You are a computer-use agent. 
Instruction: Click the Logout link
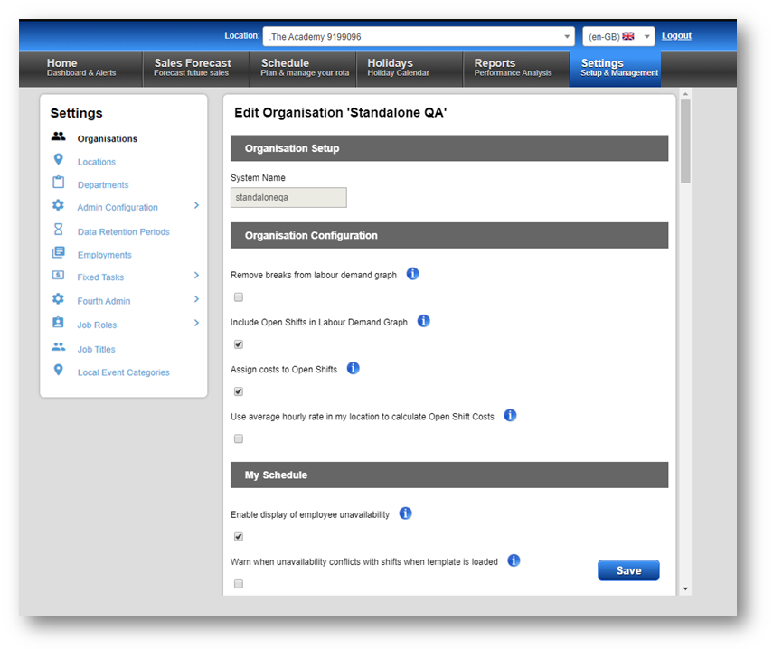click(x=676, y=36)
